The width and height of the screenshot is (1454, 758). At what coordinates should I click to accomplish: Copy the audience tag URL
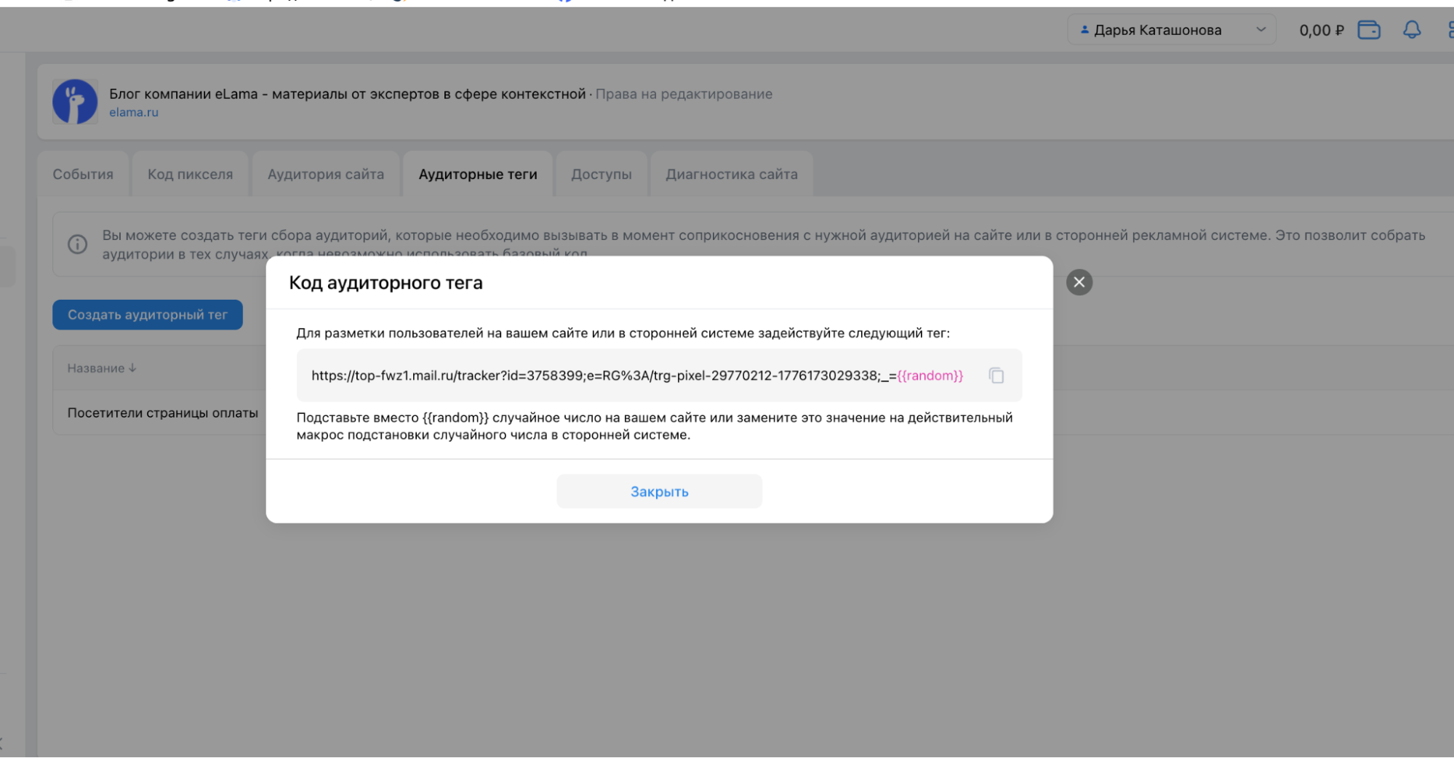click(996, 375)
